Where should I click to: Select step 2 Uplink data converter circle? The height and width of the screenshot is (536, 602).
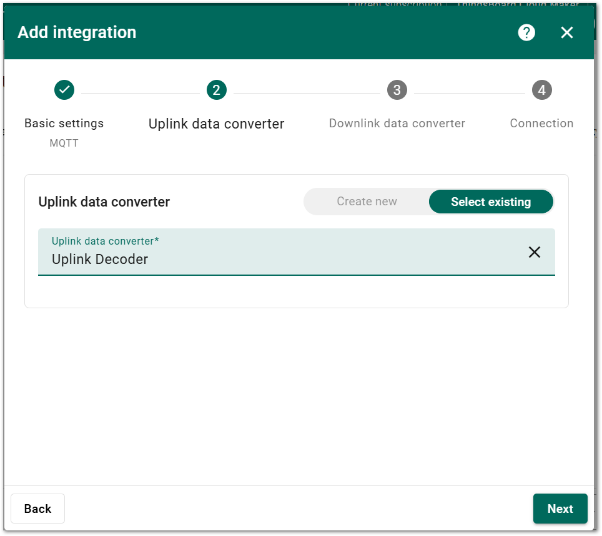tap(216, 89)
